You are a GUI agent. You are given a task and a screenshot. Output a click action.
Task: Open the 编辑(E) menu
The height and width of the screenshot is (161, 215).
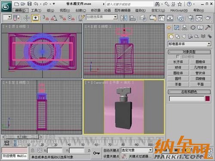(20, 10)
